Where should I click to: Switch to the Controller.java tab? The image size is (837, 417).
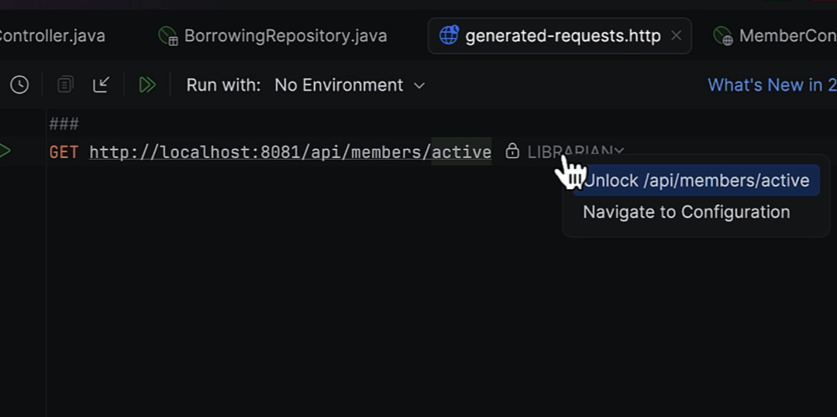coord(53,36)
